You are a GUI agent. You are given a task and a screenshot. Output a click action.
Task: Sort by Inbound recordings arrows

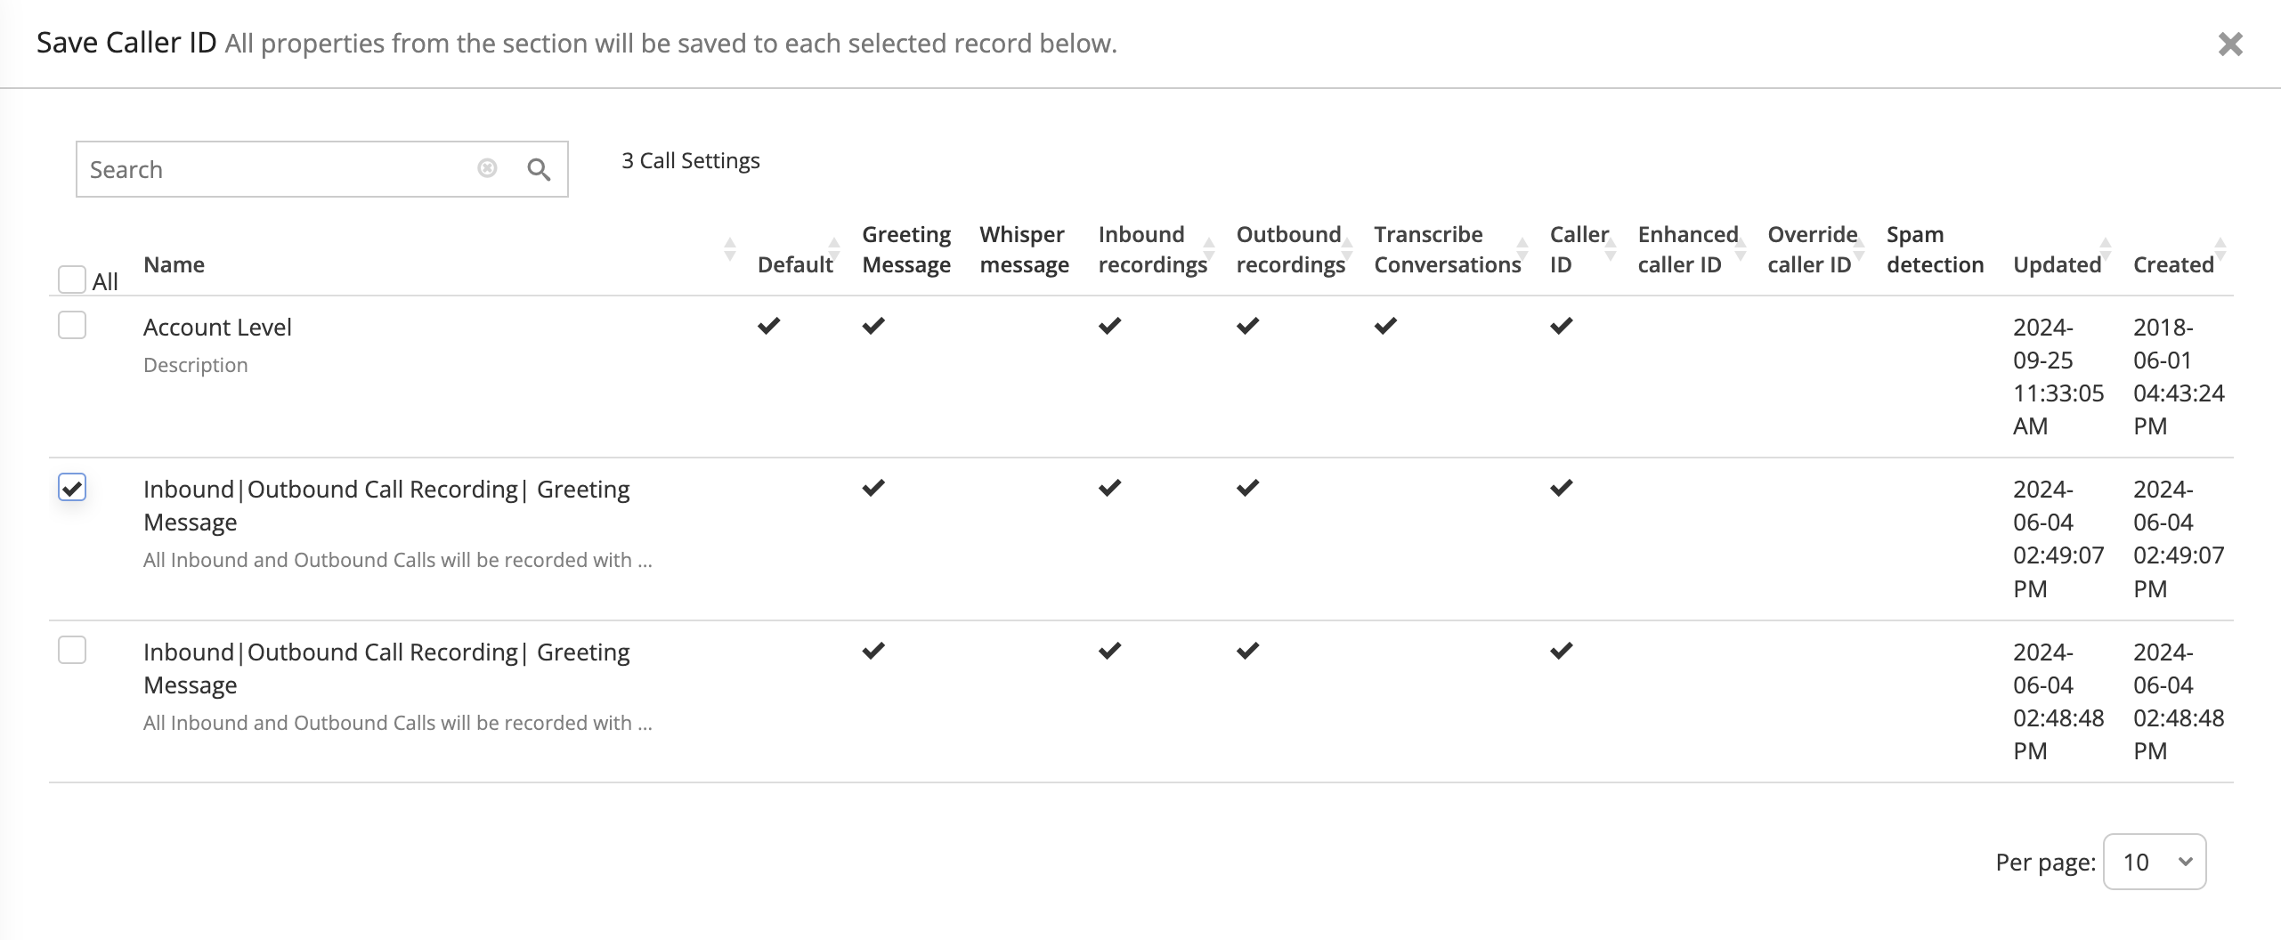pos(1209,249)
